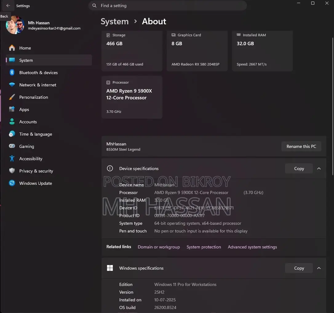Go to Network & internet

click(x=49, y=85)
